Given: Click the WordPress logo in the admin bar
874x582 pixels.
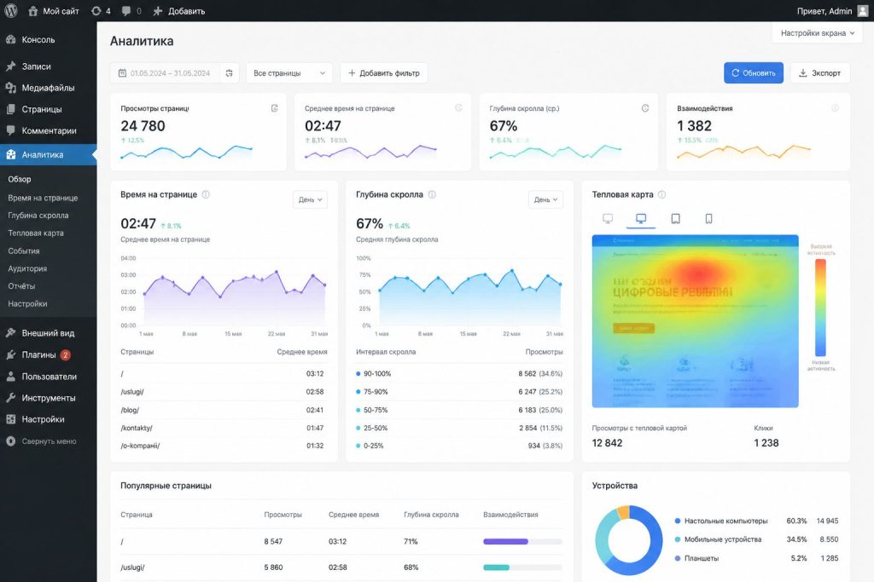Looking at the screenshot, I should (x=10, y=10).
